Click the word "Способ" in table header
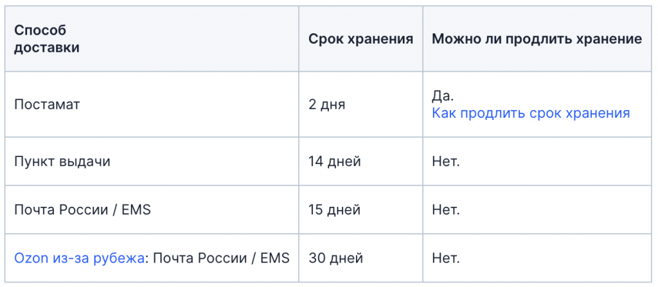Image resolution: width=658 pixels, height=287 pixels. click(40, 30)
